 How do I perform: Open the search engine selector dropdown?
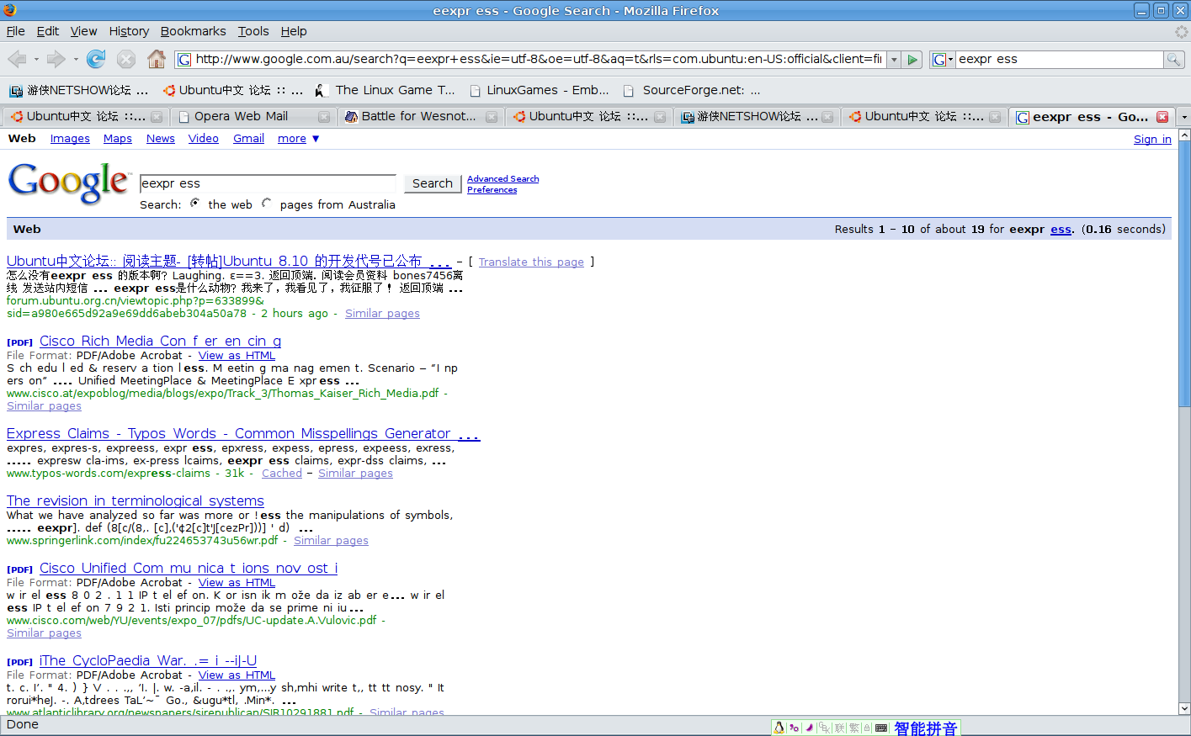943,60
